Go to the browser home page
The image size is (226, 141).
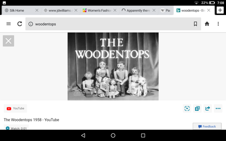pos(207,24)
